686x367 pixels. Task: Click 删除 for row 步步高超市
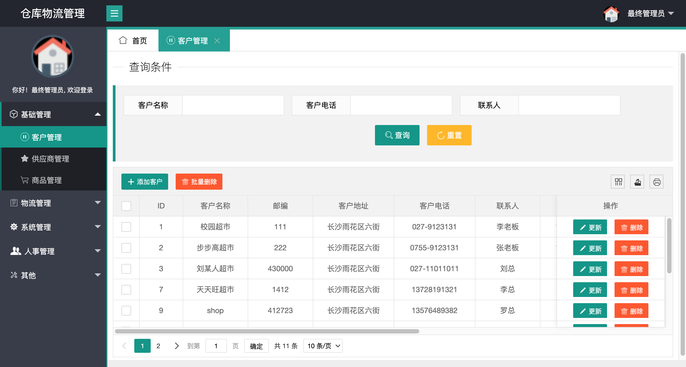click(631, 248)
